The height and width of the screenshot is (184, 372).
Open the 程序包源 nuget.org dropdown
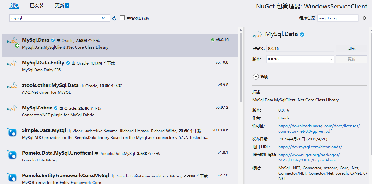pyautogui.click(x=337, y=18)
